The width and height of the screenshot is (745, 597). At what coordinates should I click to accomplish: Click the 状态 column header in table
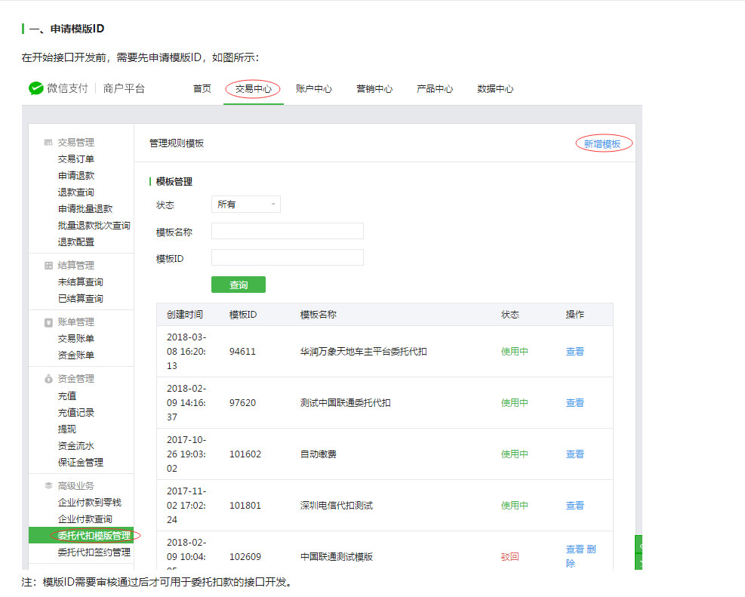(509, 315)
